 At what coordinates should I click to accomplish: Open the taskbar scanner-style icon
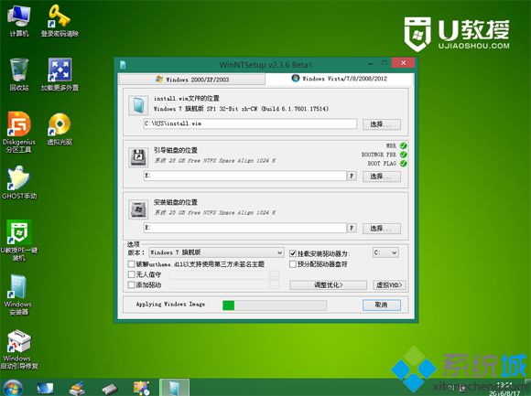[77, 388]
